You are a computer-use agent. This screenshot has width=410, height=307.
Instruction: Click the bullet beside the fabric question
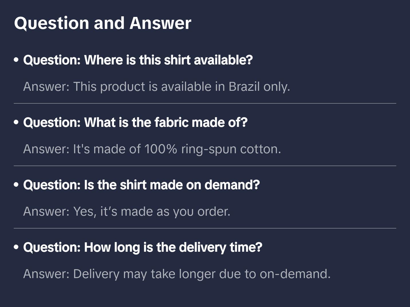point(16,122)
